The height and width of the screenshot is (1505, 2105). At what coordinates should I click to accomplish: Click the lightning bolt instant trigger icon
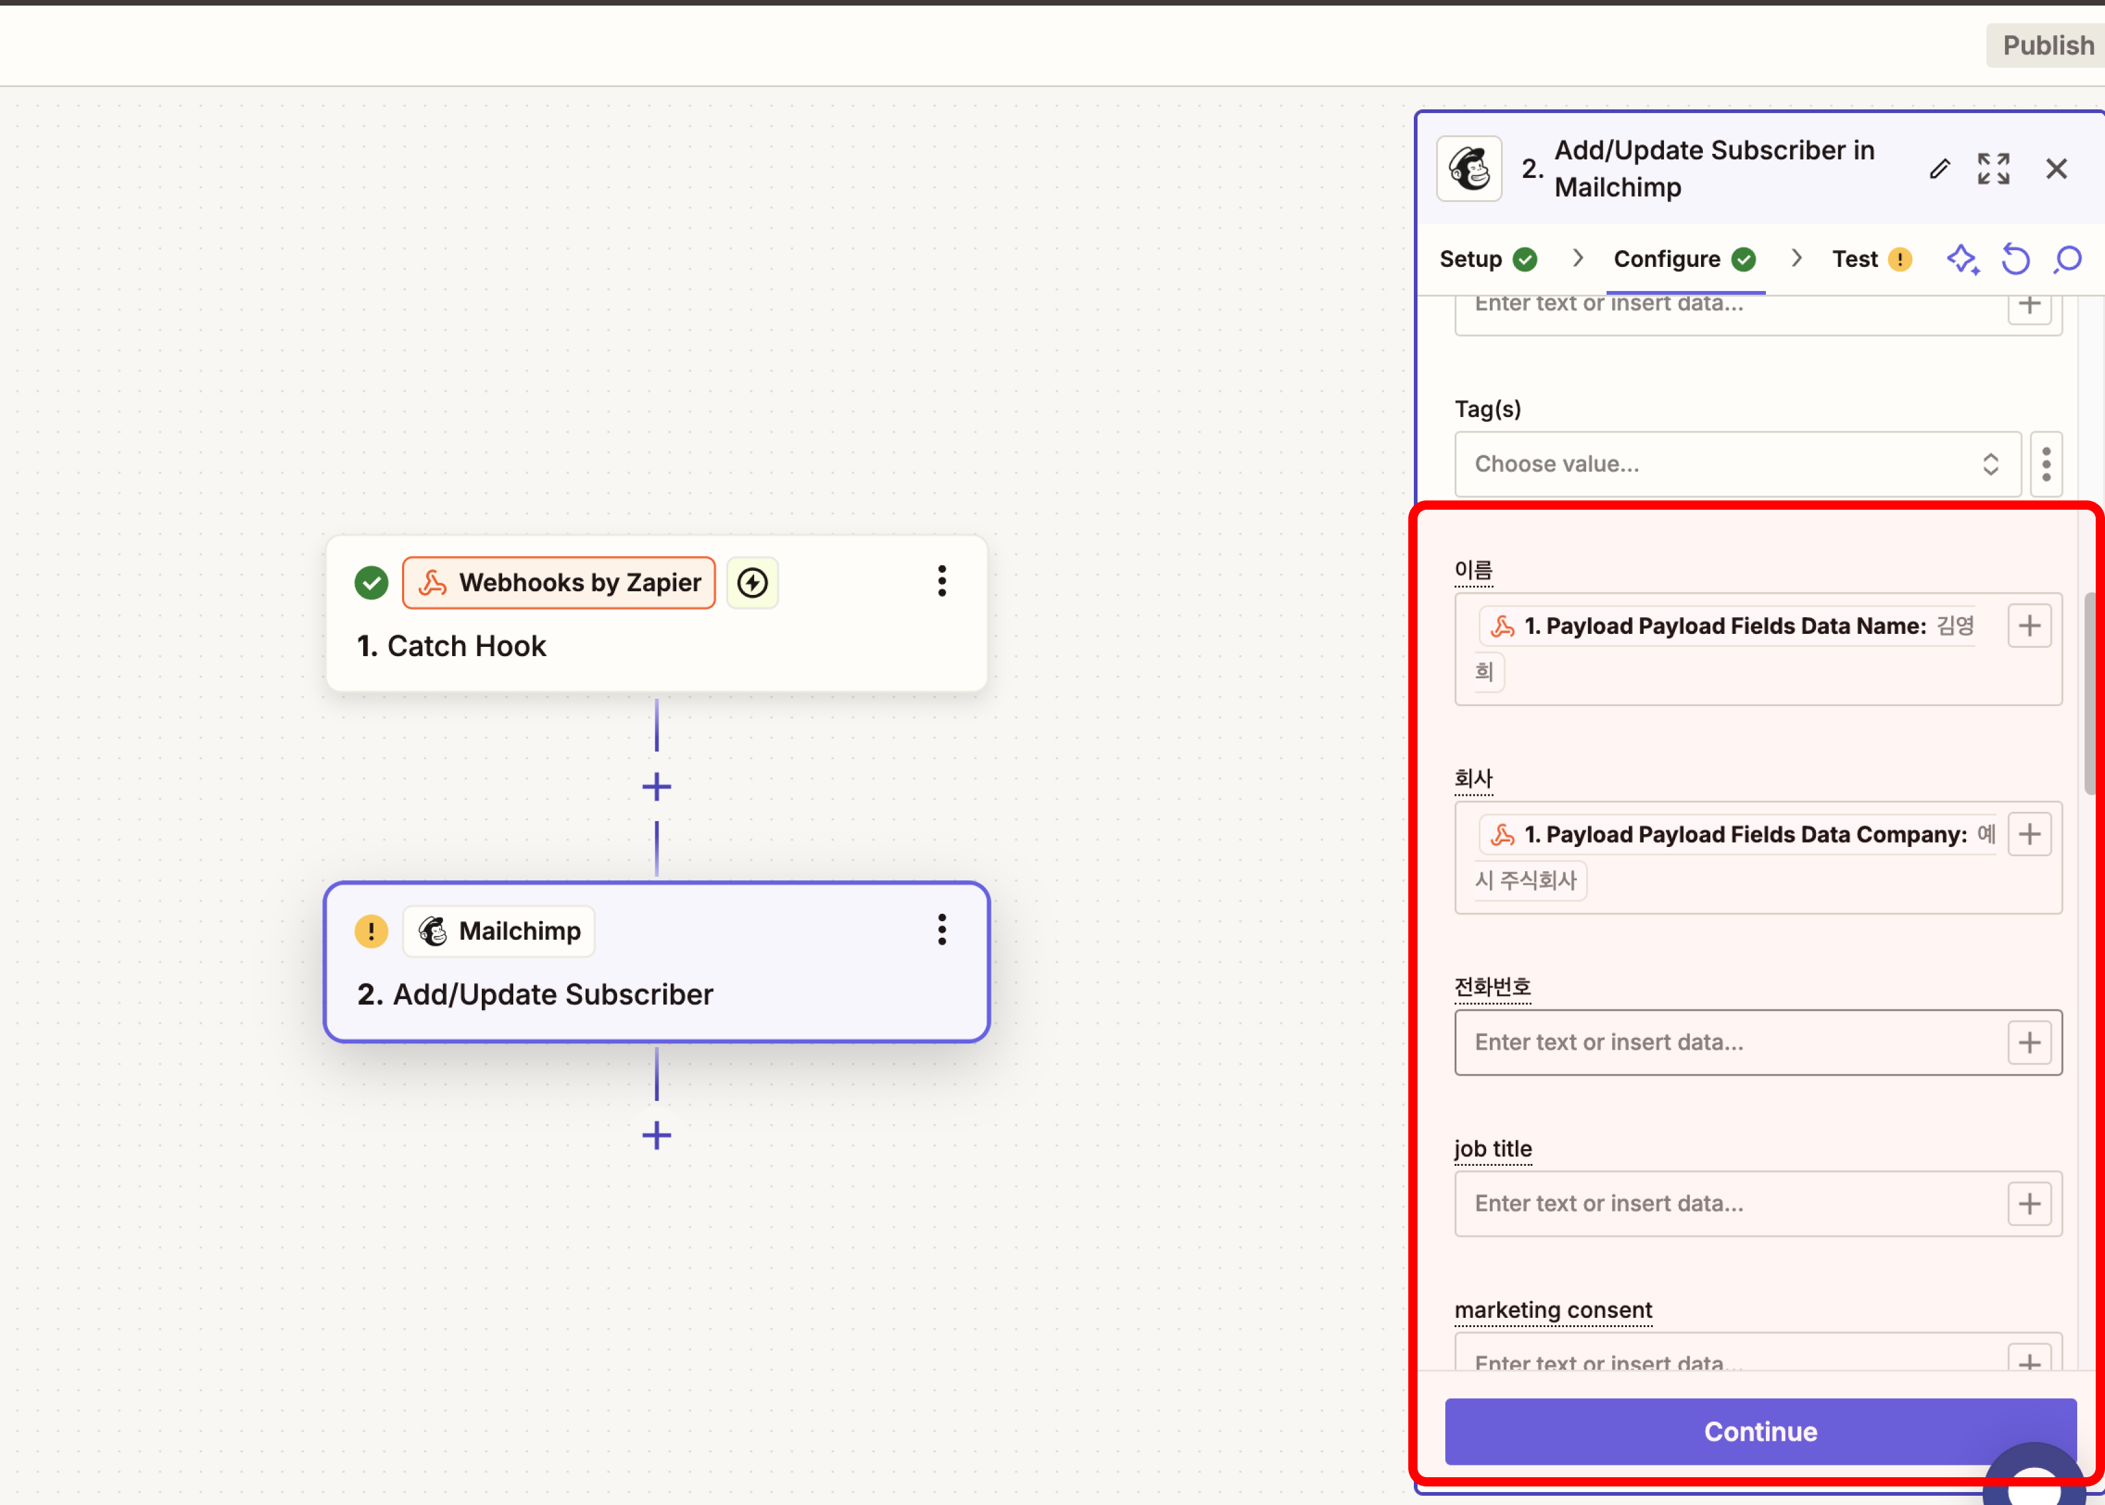[751, 583]
